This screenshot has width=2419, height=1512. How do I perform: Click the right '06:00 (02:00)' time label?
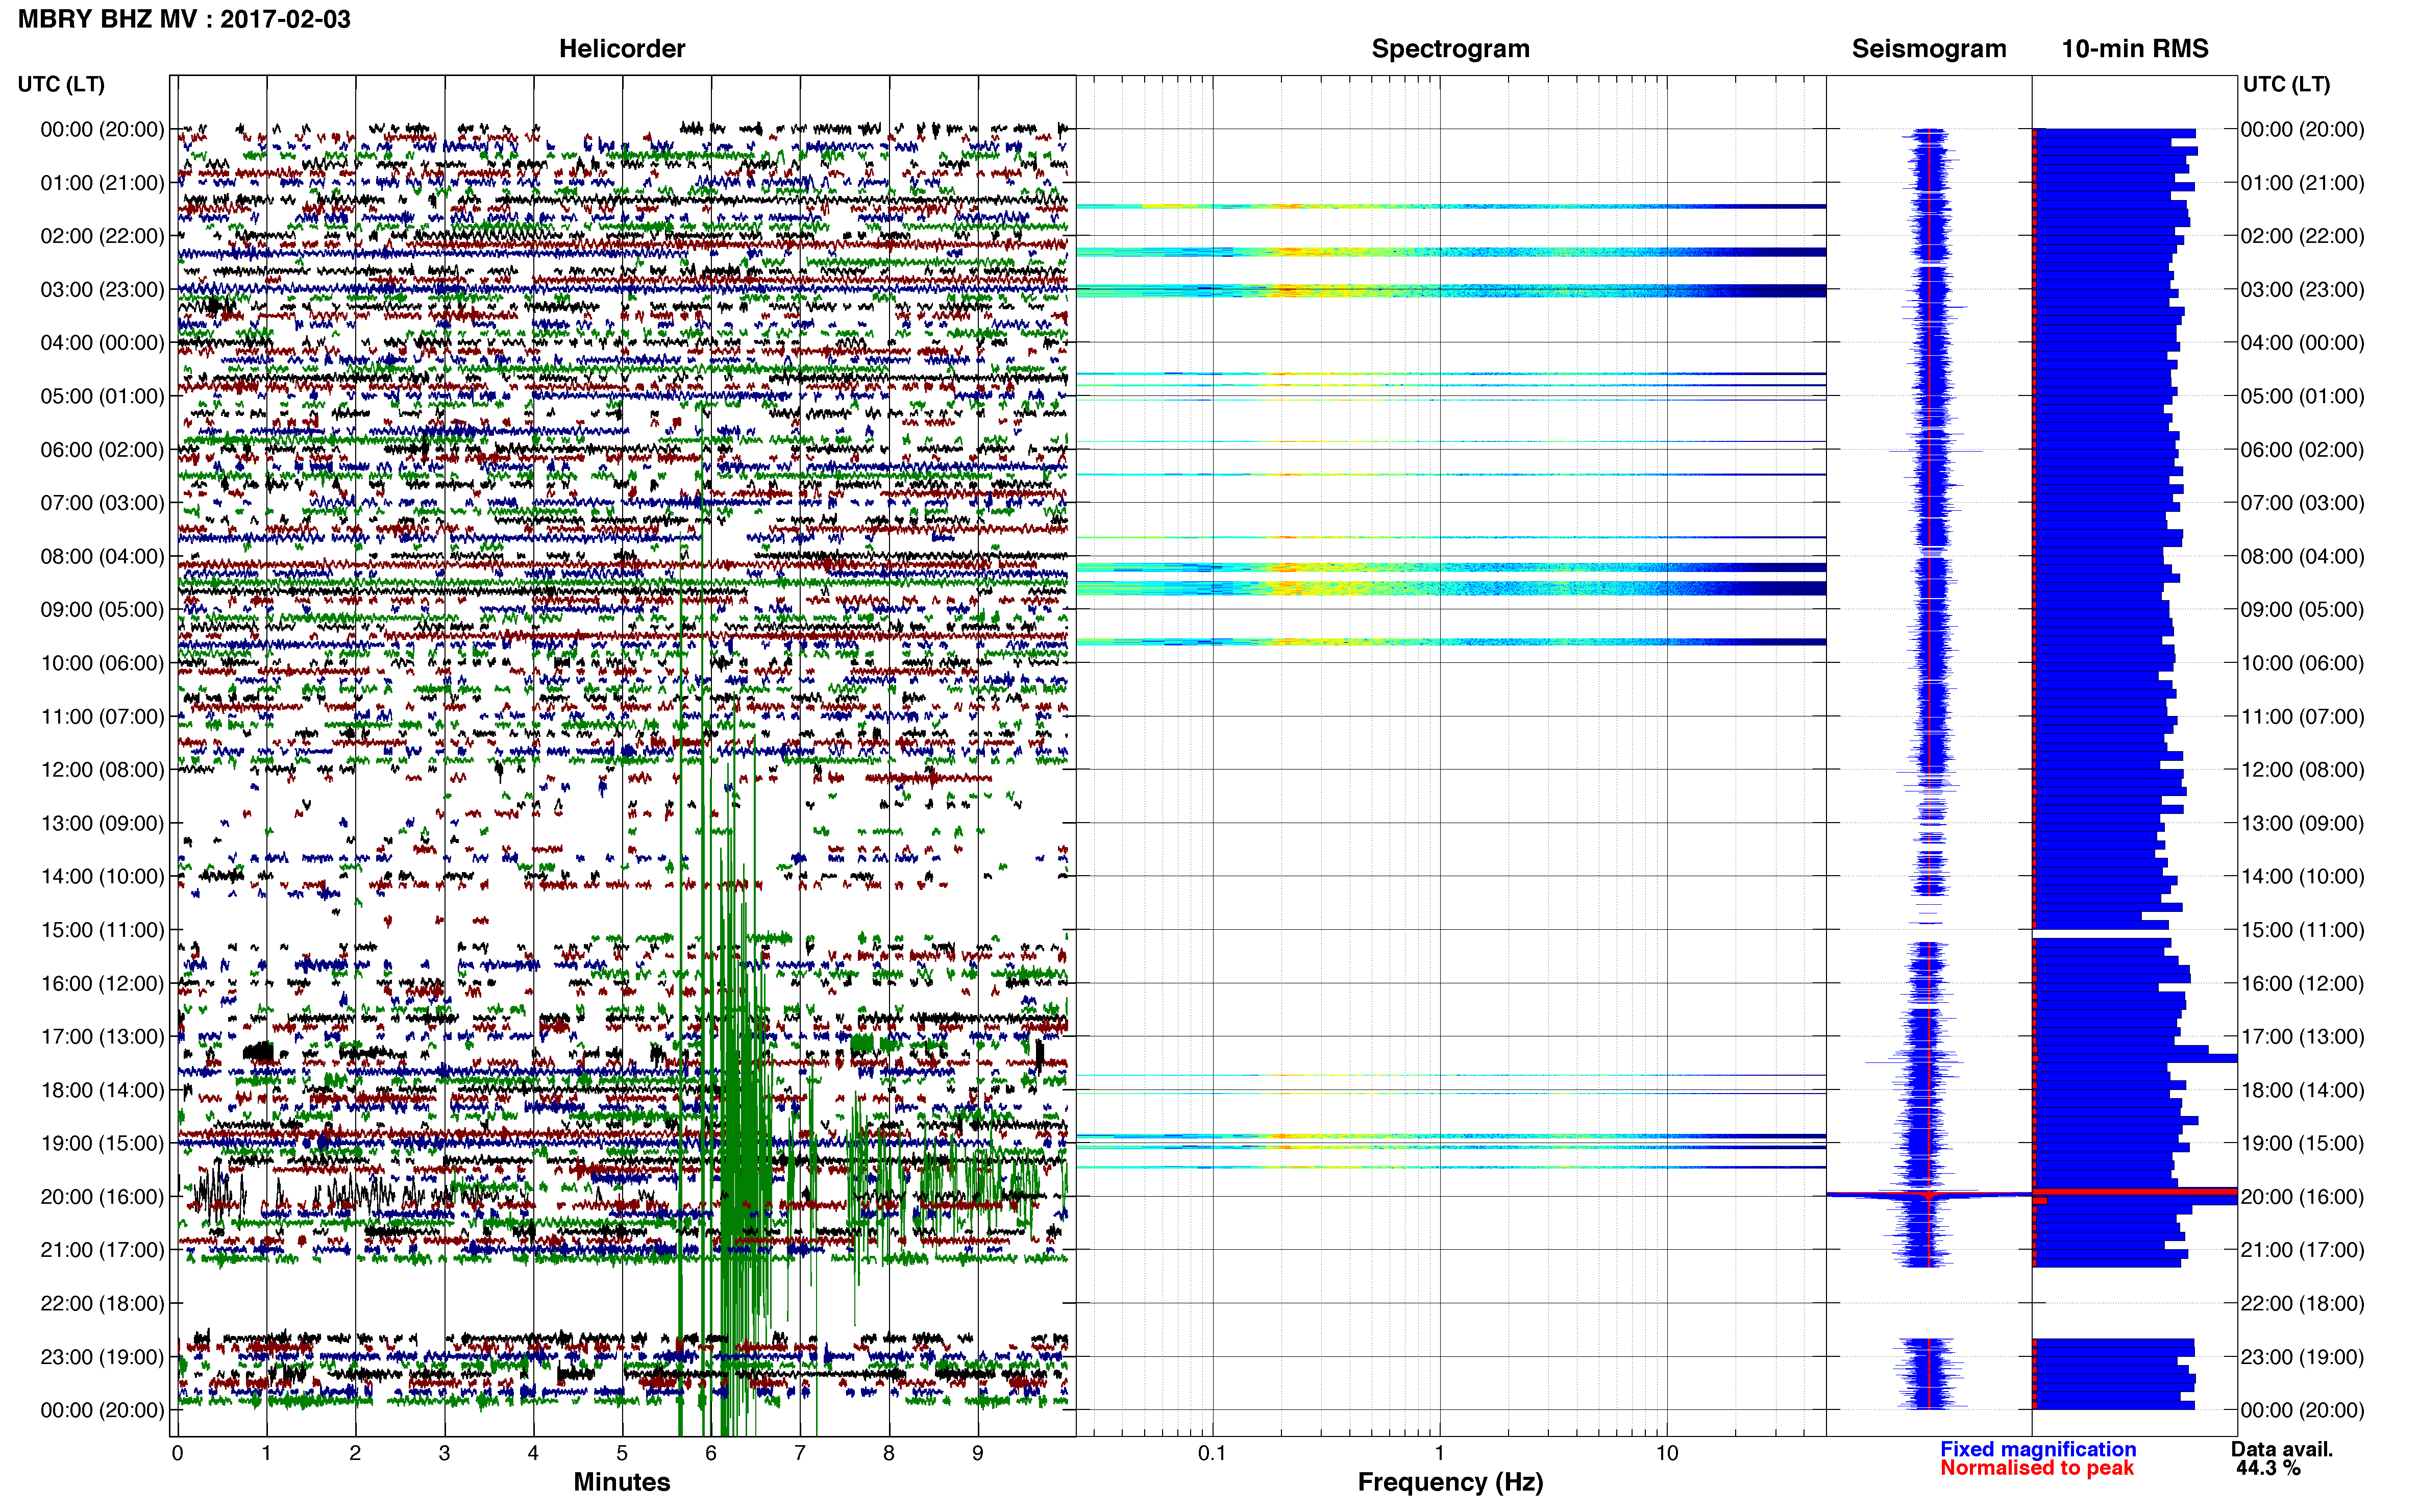tap(2302, 449)
